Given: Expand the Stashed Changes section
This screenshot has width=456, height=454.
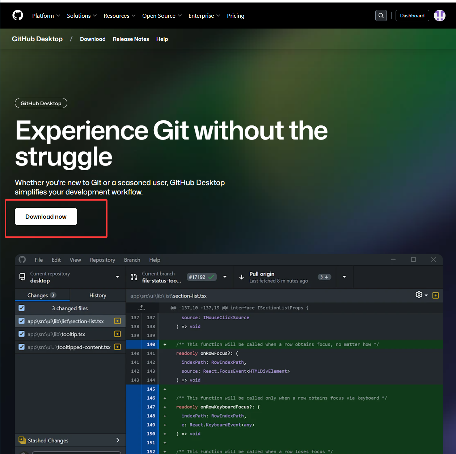Looking at the screenshot, I should [x=117, y=440].
